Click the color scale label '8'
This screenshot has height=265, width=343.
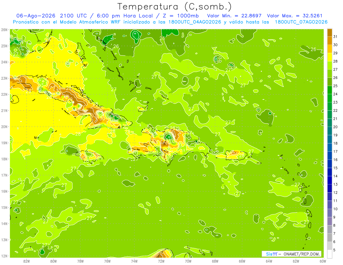pyautogui.click(x=334, y=225)
